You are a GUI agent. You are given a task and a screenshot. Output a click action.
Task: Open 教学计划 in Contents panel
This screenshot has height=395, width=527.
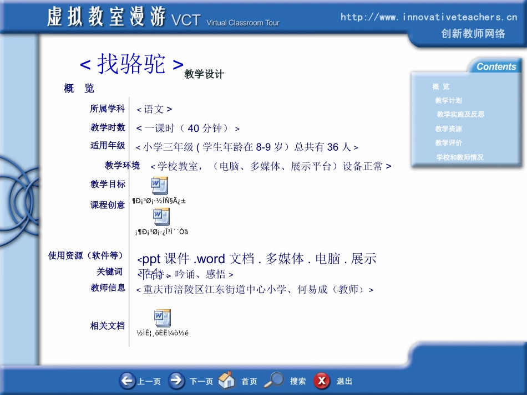pyautogui.click(x=448, y=100)
